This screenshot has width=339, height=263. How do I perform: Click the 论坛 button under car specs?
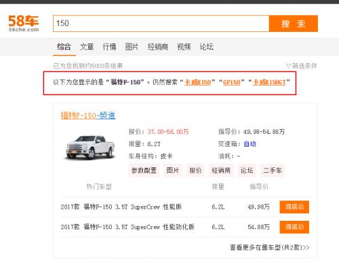click(x=247, y=171)
